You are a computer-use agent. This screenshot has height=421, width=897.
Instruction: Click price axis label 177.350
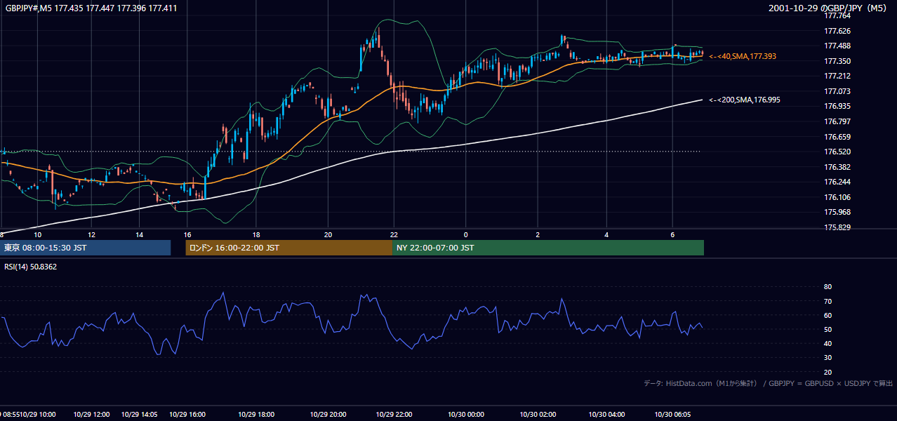click(837, 61)
